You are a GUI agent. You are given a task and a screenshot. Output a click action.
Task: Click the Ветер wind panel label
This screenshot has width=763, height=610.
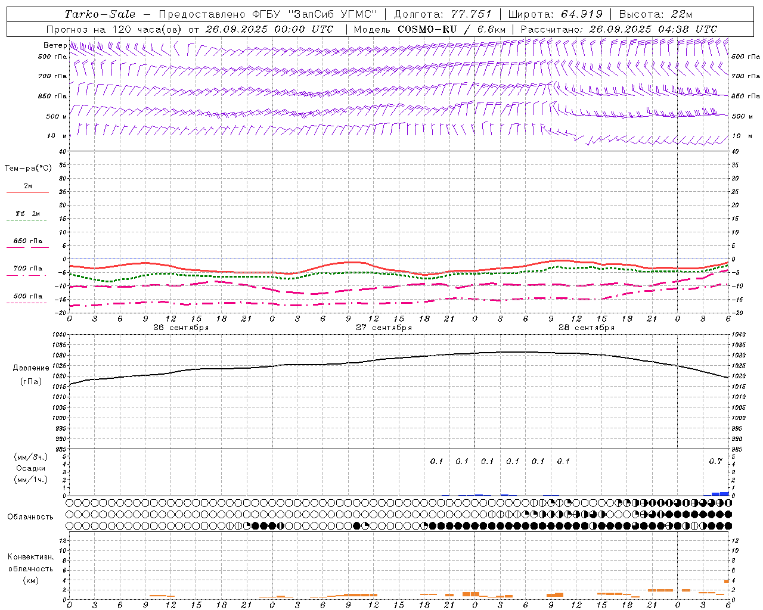(55, 45)
